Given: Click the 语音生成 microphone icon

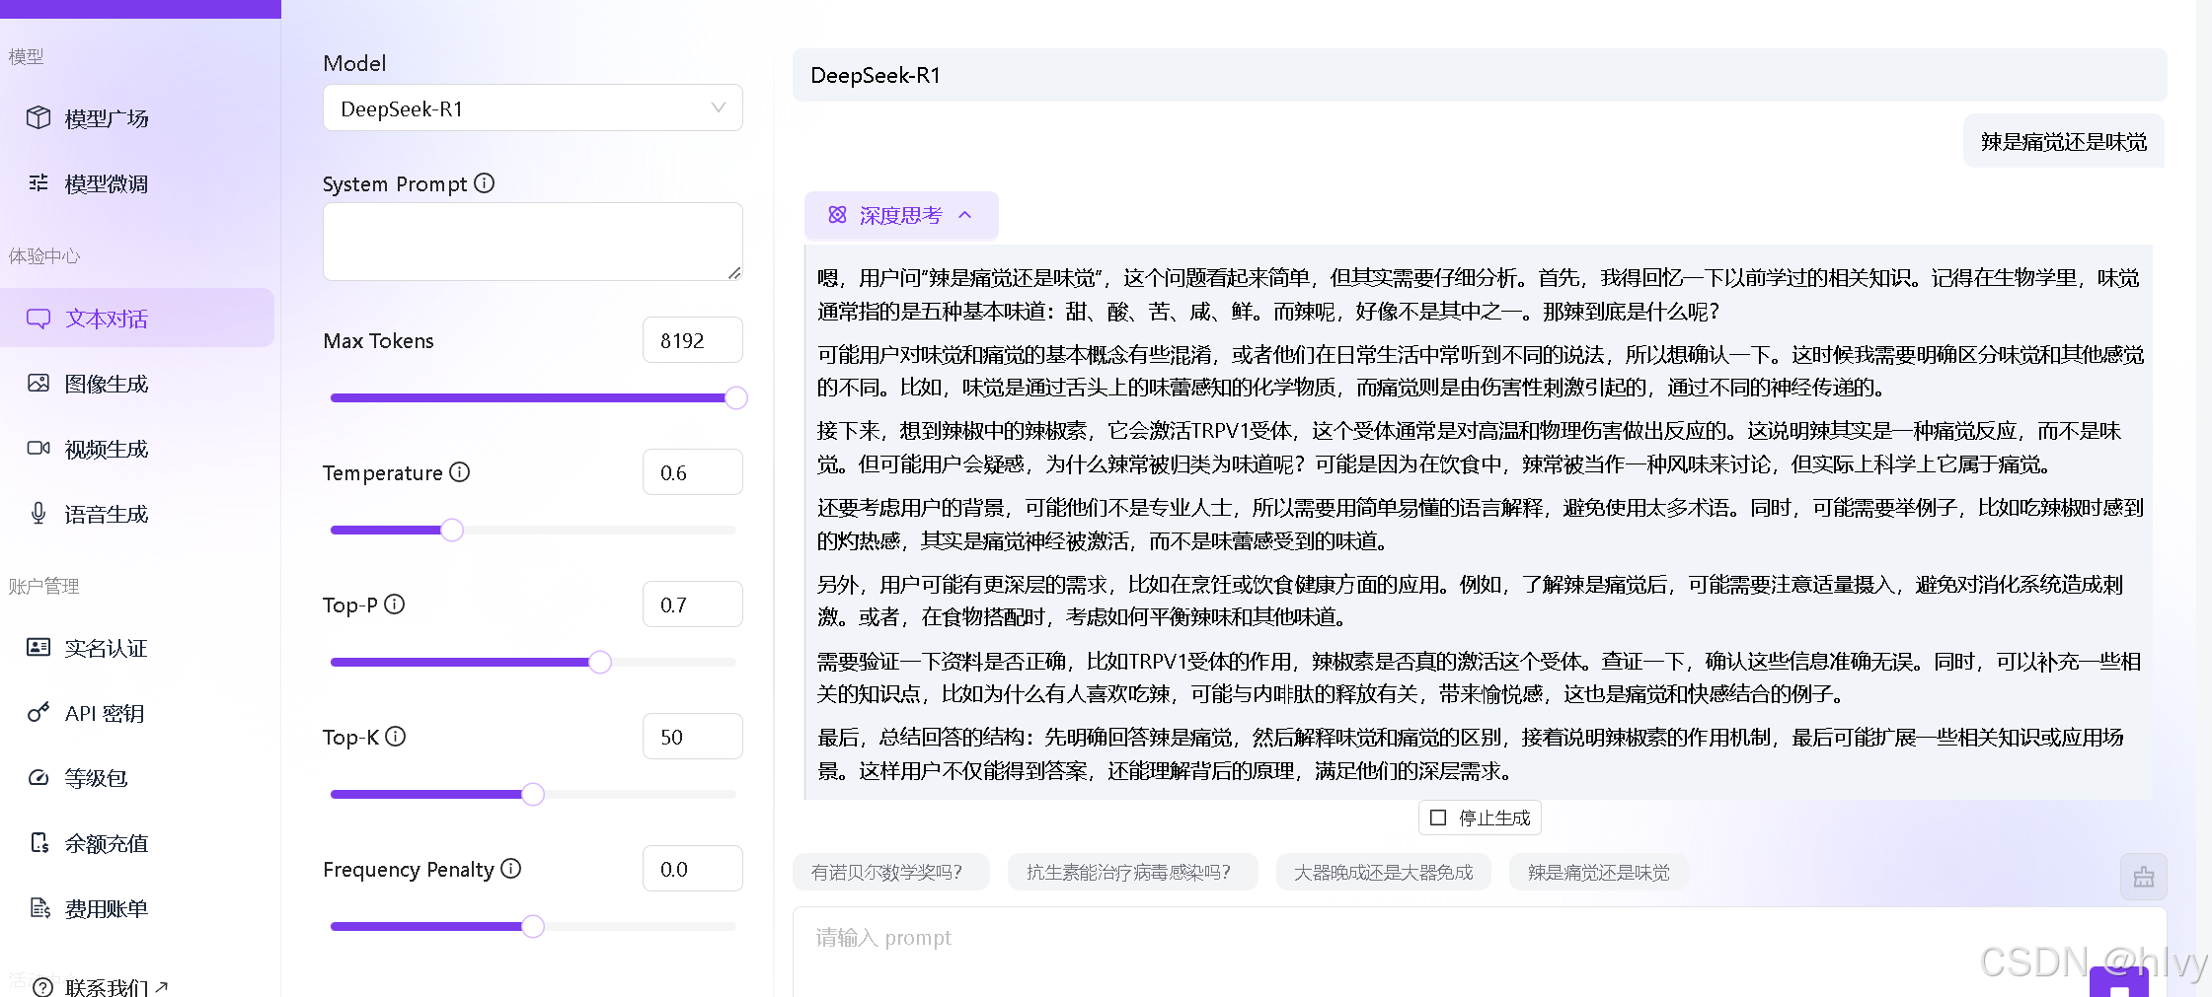Looking at the screenshot, I should [x=38, y=513].
